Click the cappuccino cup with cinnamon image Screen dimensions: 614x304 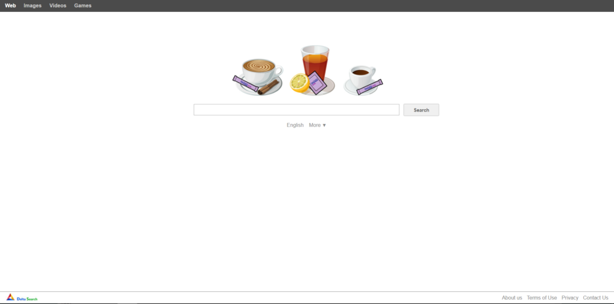pyautogui.click(x=258, y=77)
